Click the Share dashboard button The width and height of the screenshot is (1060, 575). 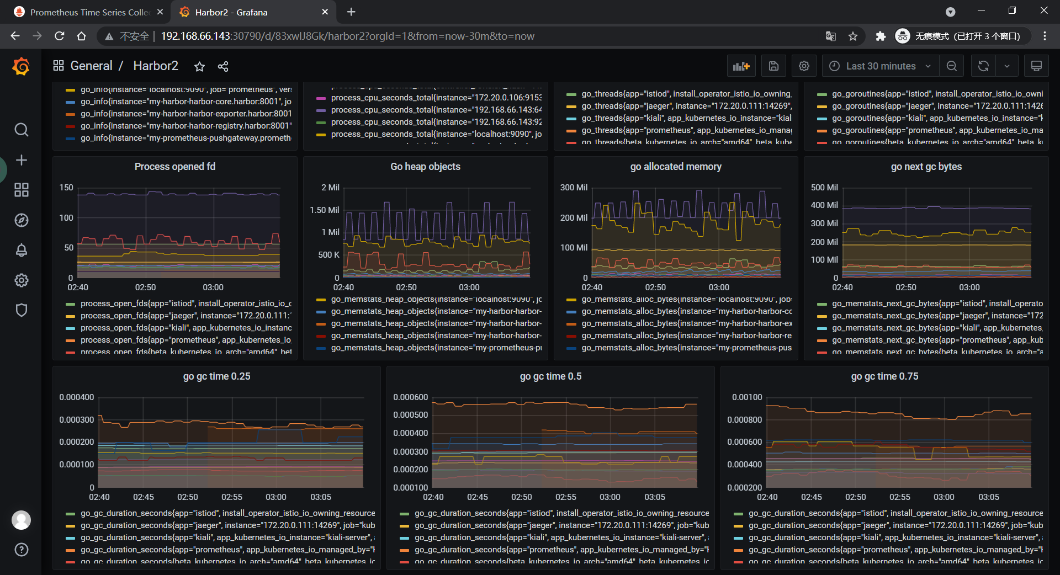[223, 67]
